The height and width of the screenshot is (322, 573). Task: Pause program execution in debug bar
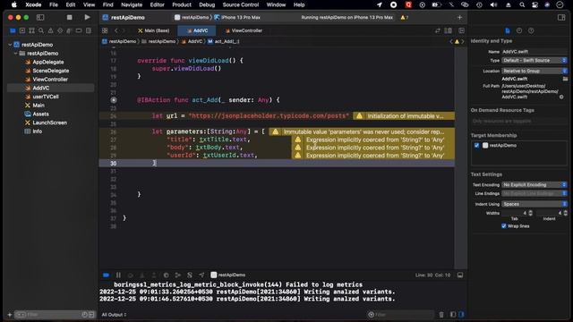click(x=118, y=275)
